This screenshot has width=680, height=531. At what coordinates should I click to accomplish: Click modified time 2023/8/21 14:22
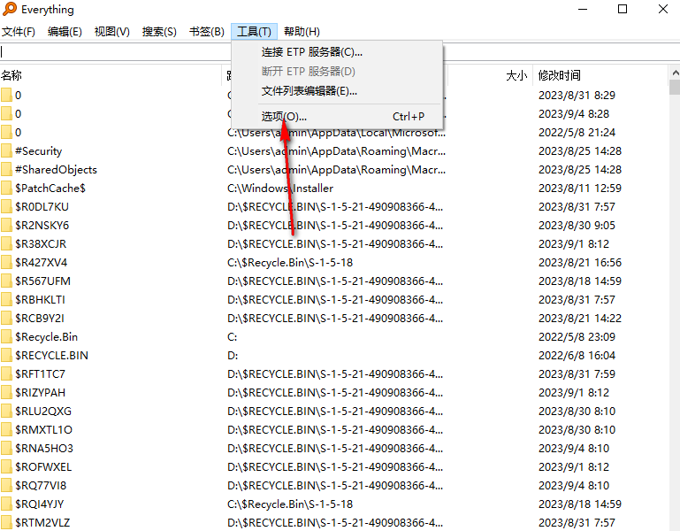(x=580, y=319)
